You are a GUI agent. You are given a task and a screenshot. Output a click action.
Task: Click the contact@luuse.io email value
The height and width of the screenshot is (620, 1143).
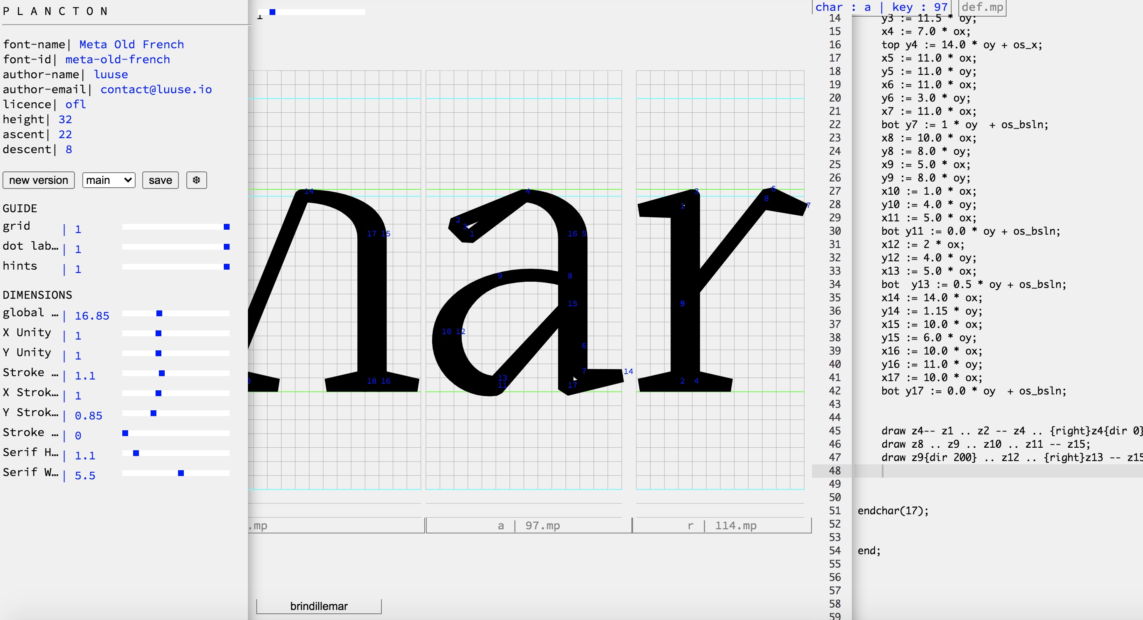[156, 89]
